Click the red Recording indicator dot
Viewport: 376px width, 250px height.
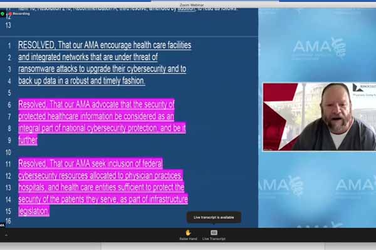coord(10,12)
